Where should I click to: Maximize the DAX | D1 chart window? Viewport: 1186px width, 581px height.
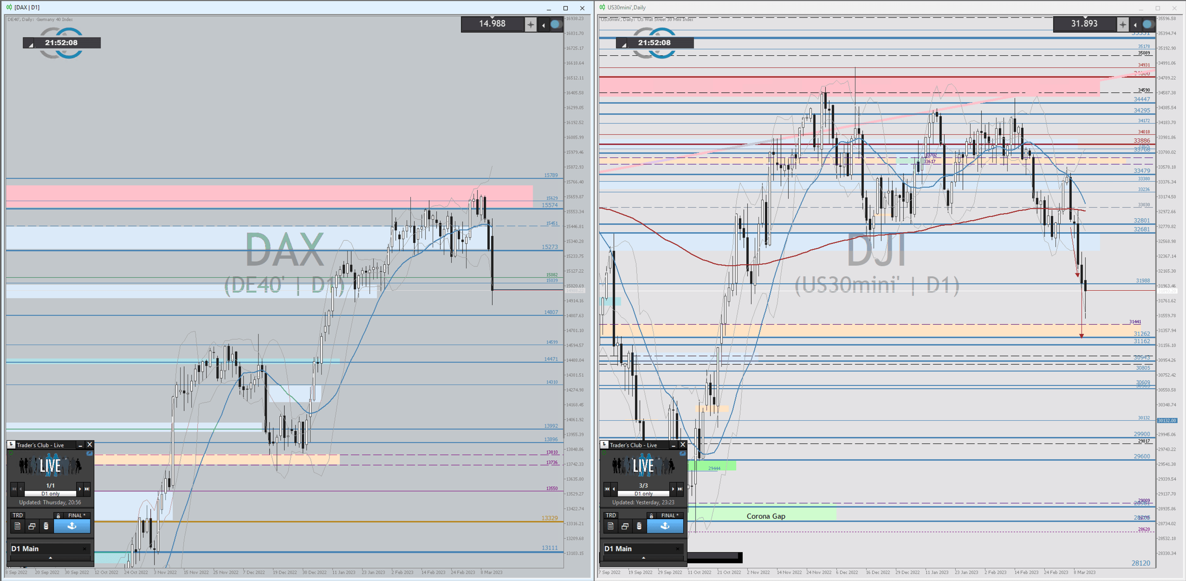point(565,8)
